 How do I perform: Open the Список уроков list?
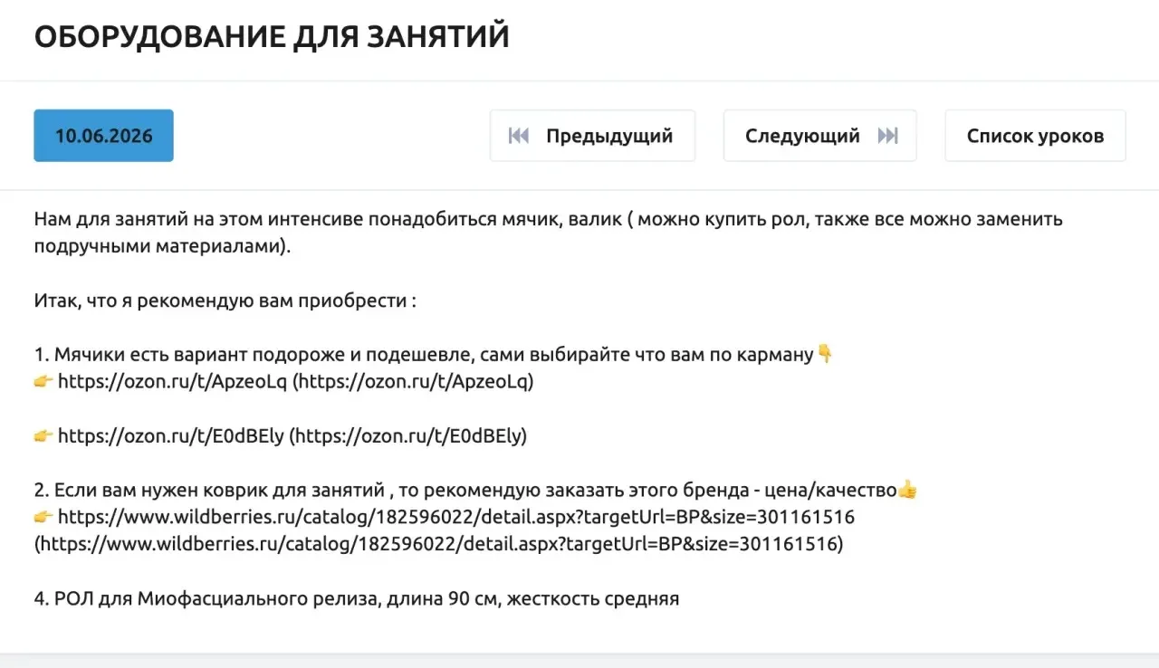[x=1035, y=136]
